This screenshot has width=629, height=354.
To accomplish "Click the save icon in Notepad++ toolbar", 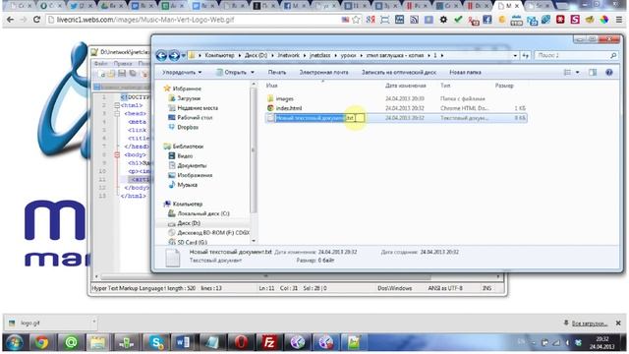I will point(122,73).
